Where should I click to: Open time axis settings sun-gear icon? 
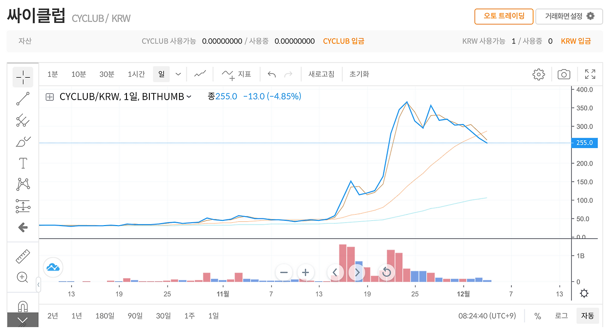click(x=584, y=293)
